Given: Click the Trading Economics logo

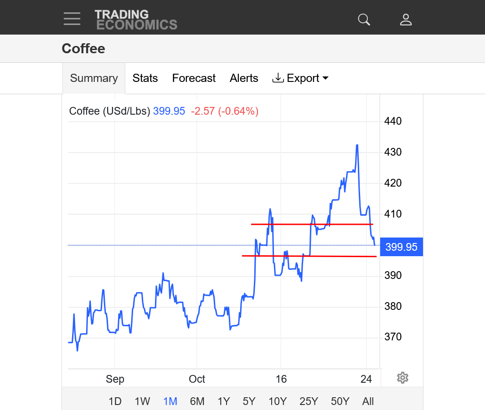Looking at the screenshot, I should pyautogui.click(x=135, y=20).
